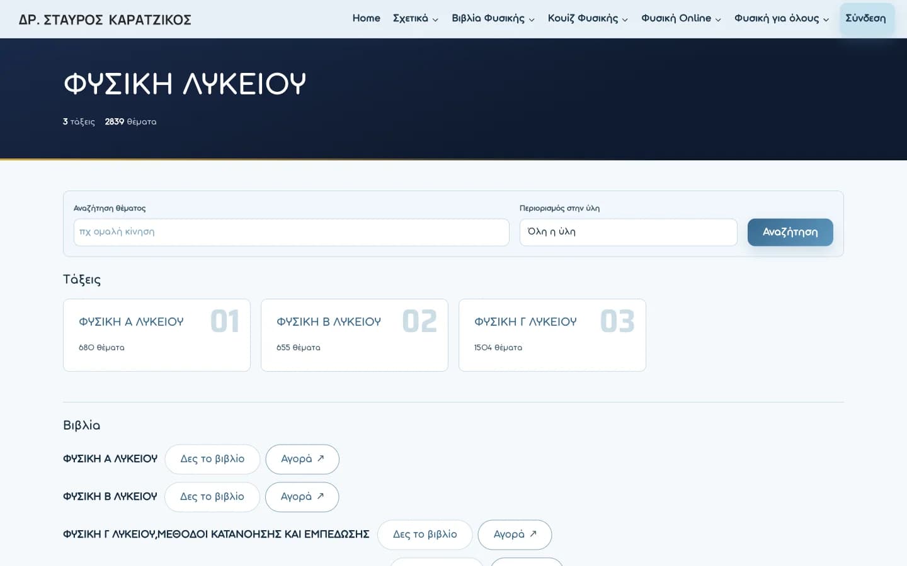Image resolution: width=907 pixels, height=566 pixels.
Task: Click the Βιβλία section heading
Action: [x=82, y=426]
